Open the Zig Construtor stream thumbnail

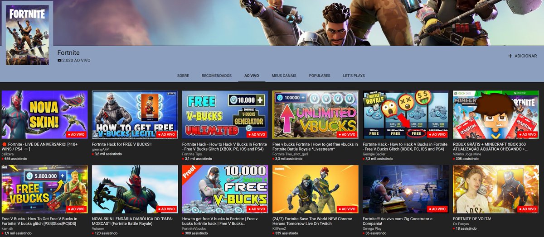click(406, 189)
